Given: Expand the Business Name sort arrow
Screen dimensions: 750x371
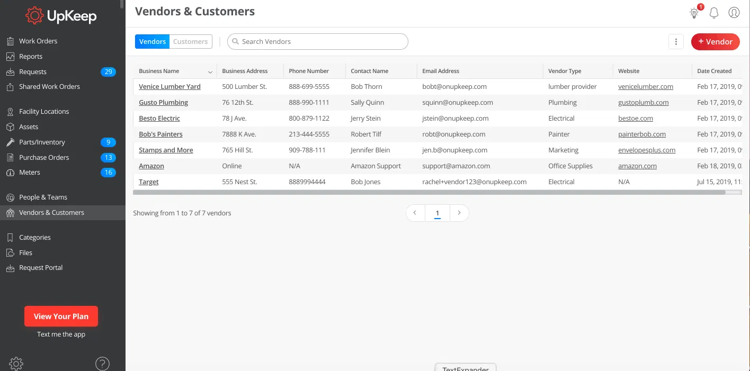Looking at the screenshot, I should 210,71.
